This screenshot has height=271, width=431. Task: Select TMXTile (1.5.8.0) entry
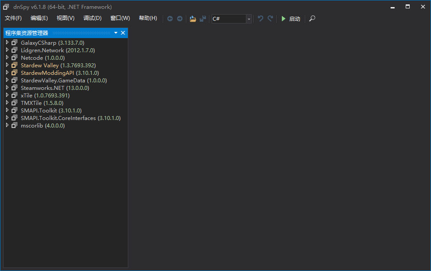42,103
